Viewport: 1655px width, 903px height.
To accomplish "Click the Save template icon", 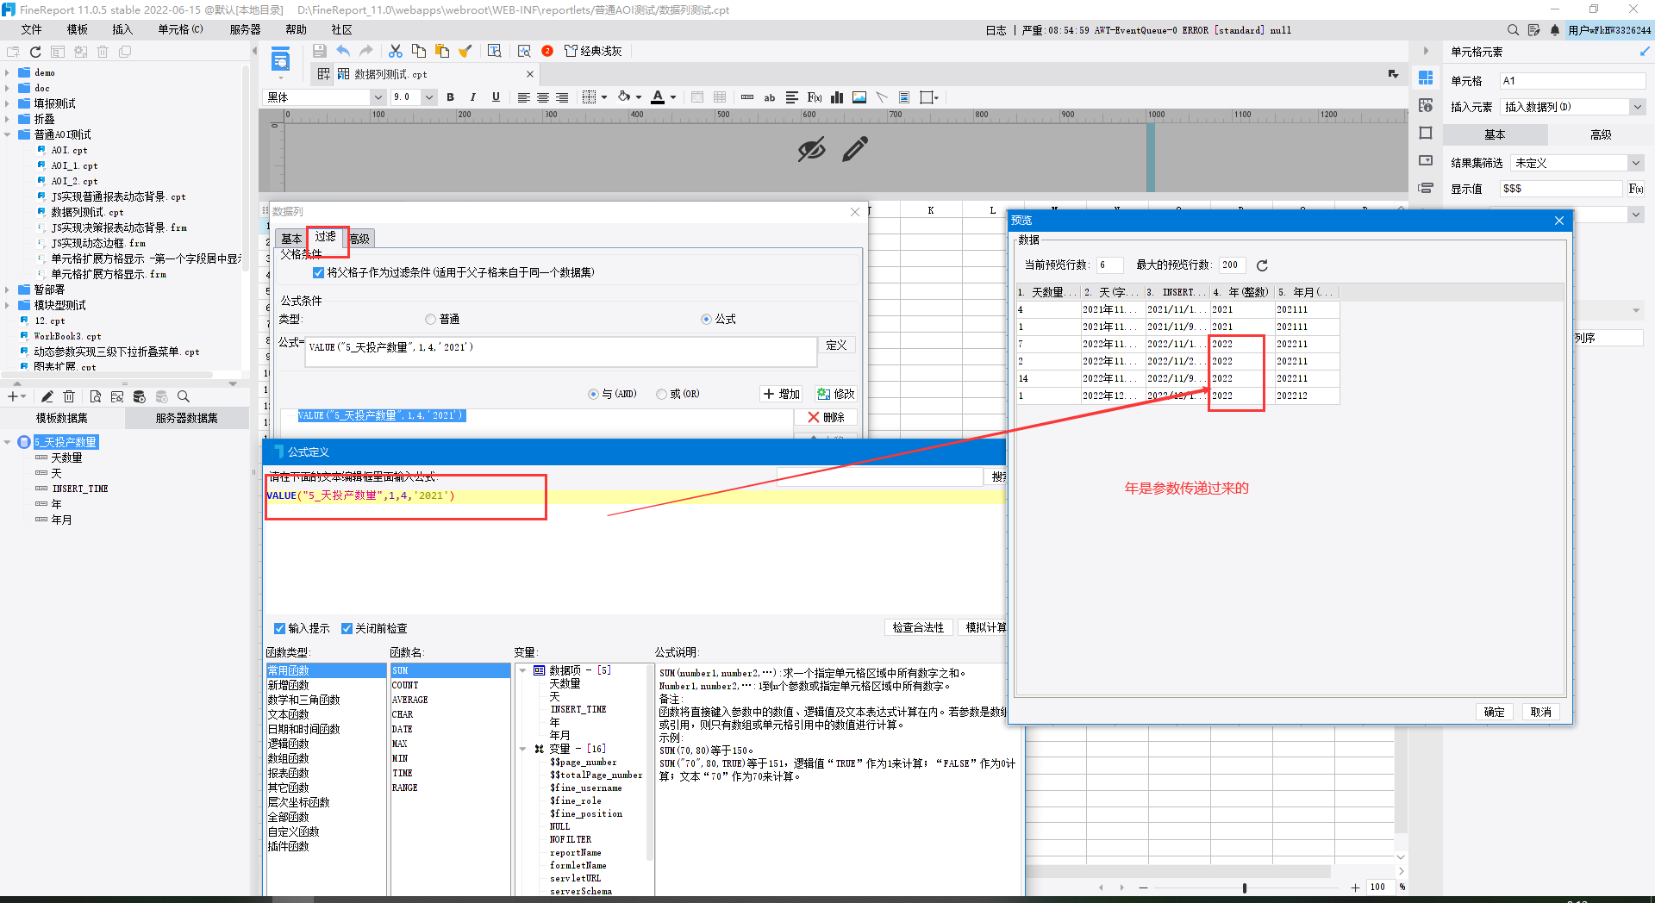I will [319, 51].
